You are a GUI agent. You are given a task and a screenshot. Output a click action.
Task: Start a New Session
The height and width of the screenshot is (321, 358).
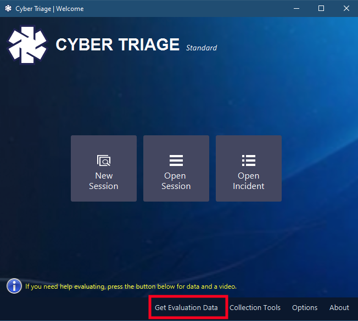point(104,168)
